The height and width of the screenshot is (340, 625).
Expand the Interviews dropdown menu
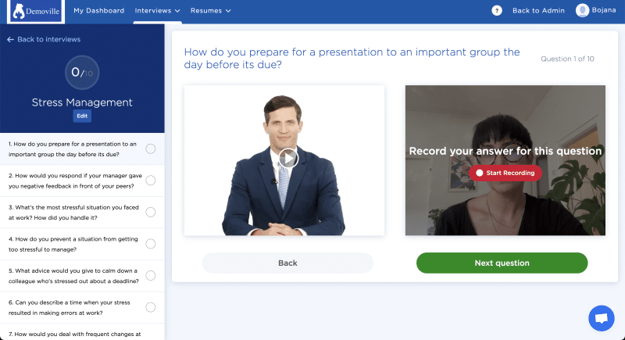tap(157, 11)
